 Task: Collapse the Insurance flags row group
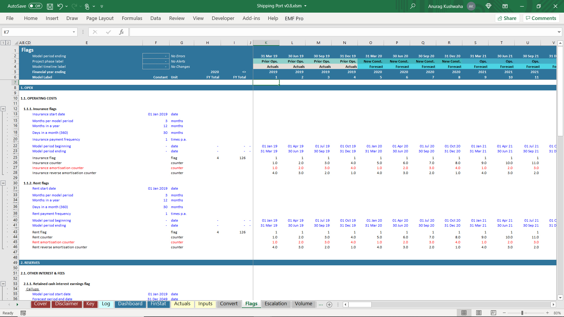coord(3,109)
